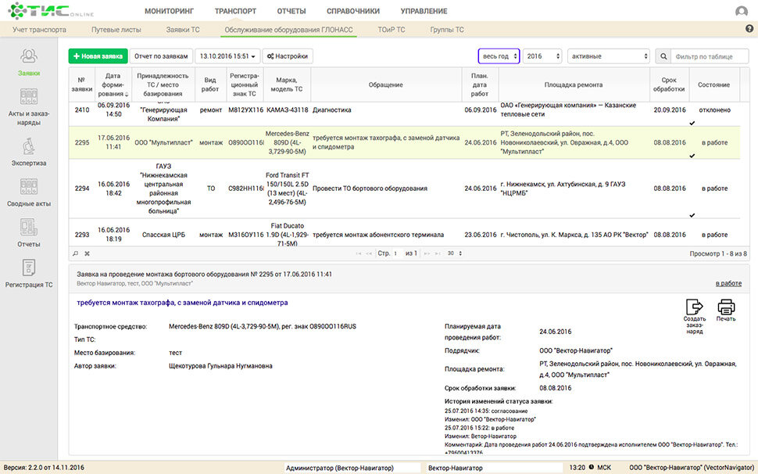
Task: Sort by Дата формирования column
Action: [x=113, y=84]
